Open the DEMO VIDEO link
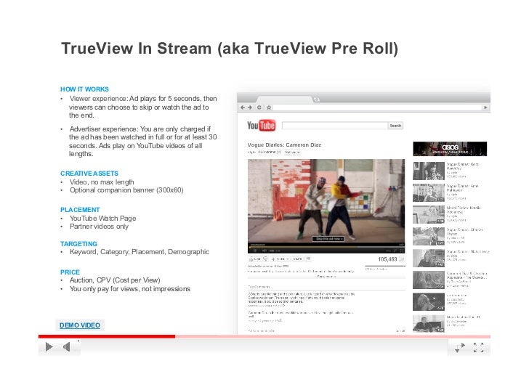This screenshot has width=529, height=374. click(x=80, y=325)
